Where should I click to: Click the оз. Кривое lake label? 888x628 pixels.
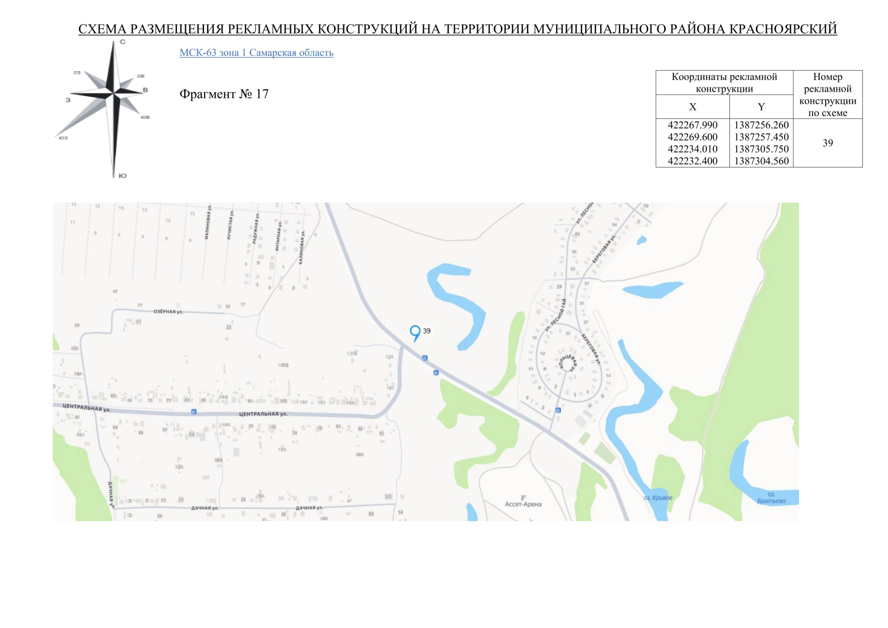[x=658, y=498]
